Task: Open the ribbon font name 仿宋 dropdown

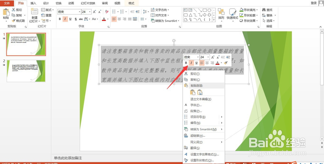Action: click(79, 12)
